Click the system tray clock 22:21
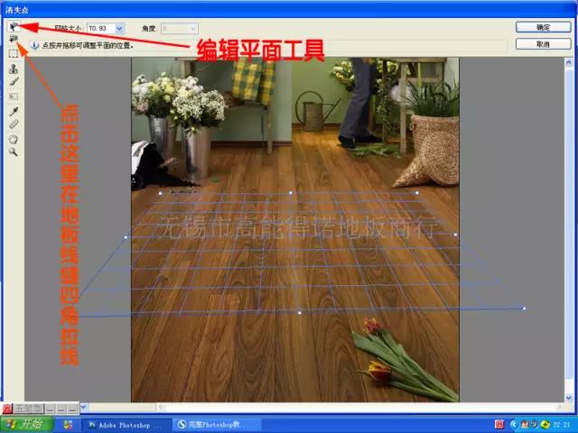The width and height of the screenshot is (578, 433). (562, 425)
